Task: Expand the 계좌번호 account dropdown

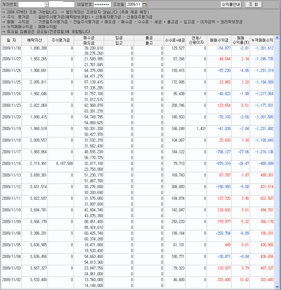Action: point(47,5)
